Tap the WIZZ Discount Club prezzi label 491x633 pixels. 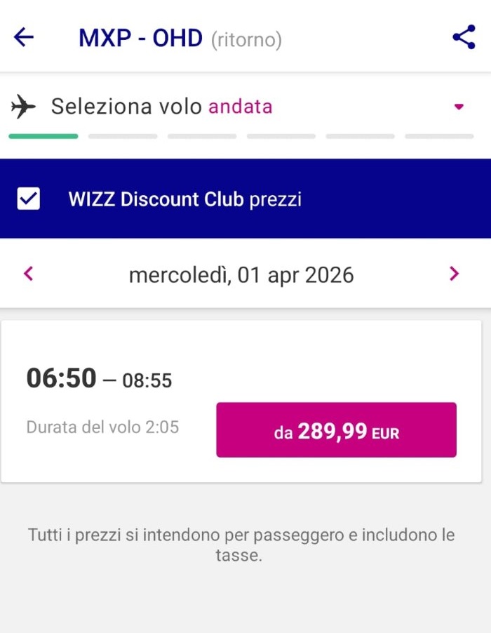184,199
